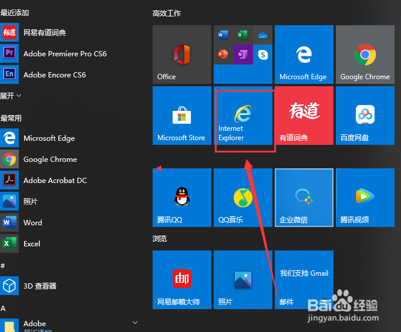The width and height of the screenshot is (401, 332).
Task: Open the Microsoft Store tile
Action: click(182, 116)
